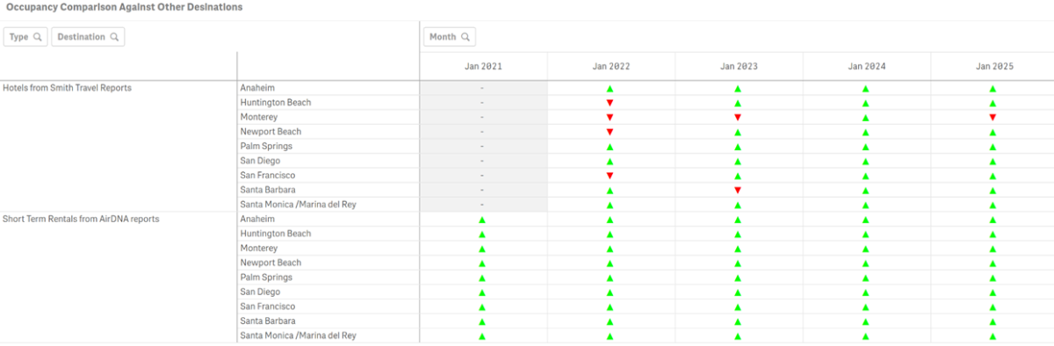
Task: Select the Jan 2025 column header
Action: (993, 67)
